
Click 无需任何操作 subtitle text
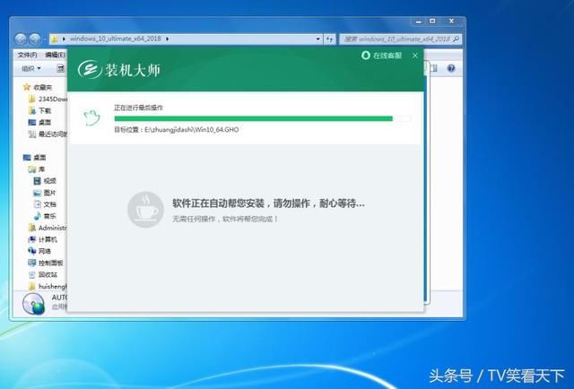click(x=225, y=219)
